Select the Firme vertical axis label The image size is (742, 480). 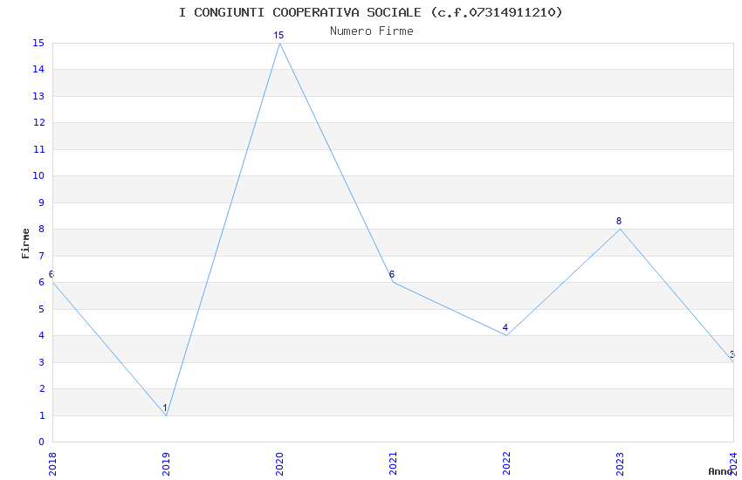coord(25,243)
